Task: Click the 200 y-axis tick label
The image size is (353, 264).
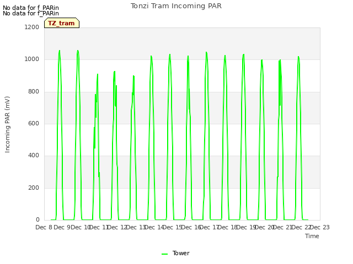Action: coord(34,188)
